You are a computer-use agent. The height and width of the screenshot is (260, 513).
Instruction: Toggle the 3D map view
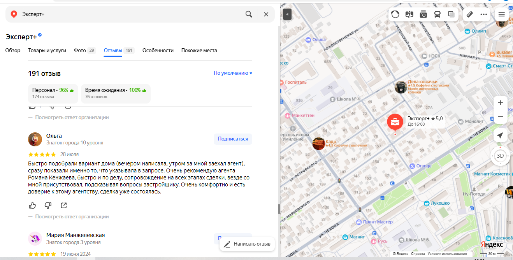click(500, 156)
